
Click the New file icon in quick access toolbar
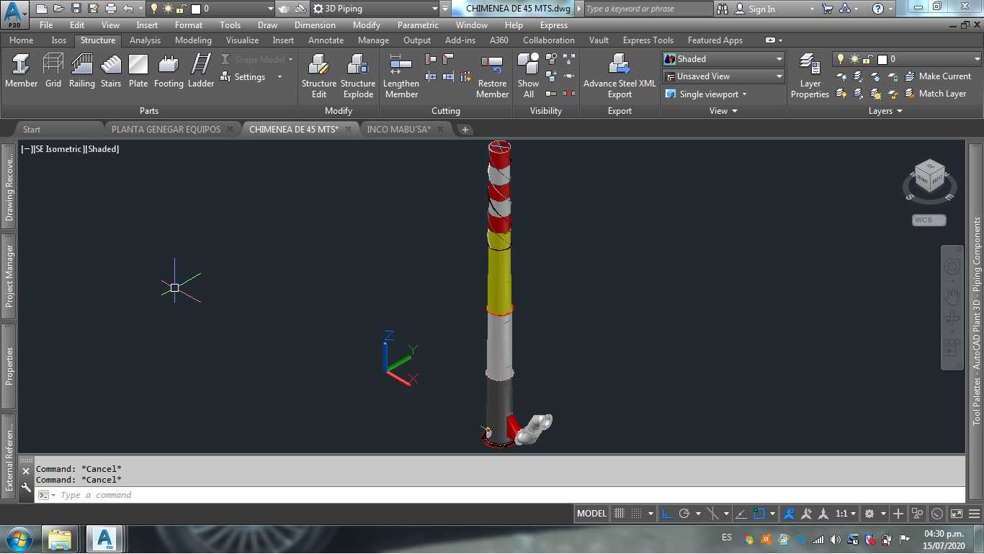coord(42,9)
